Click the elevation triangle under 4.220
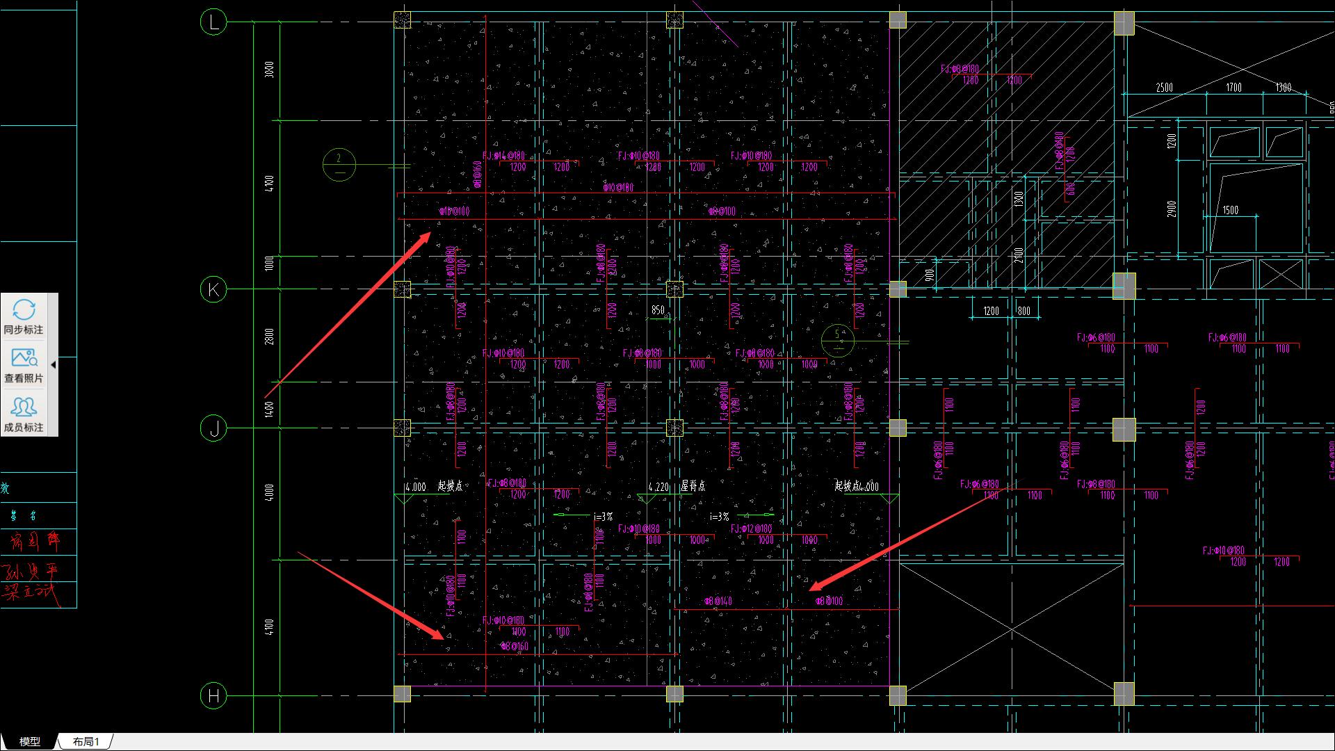 tap(647, 499)
